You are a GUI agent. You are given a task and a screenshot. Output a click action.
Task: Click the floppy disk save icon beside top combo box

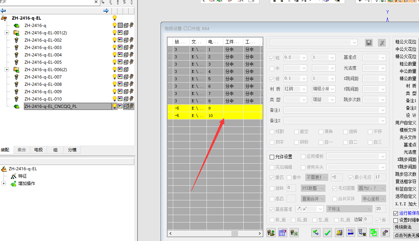369,43
